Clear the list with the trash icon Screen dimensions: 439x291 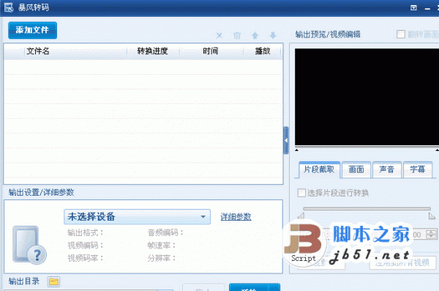[237, 35]
